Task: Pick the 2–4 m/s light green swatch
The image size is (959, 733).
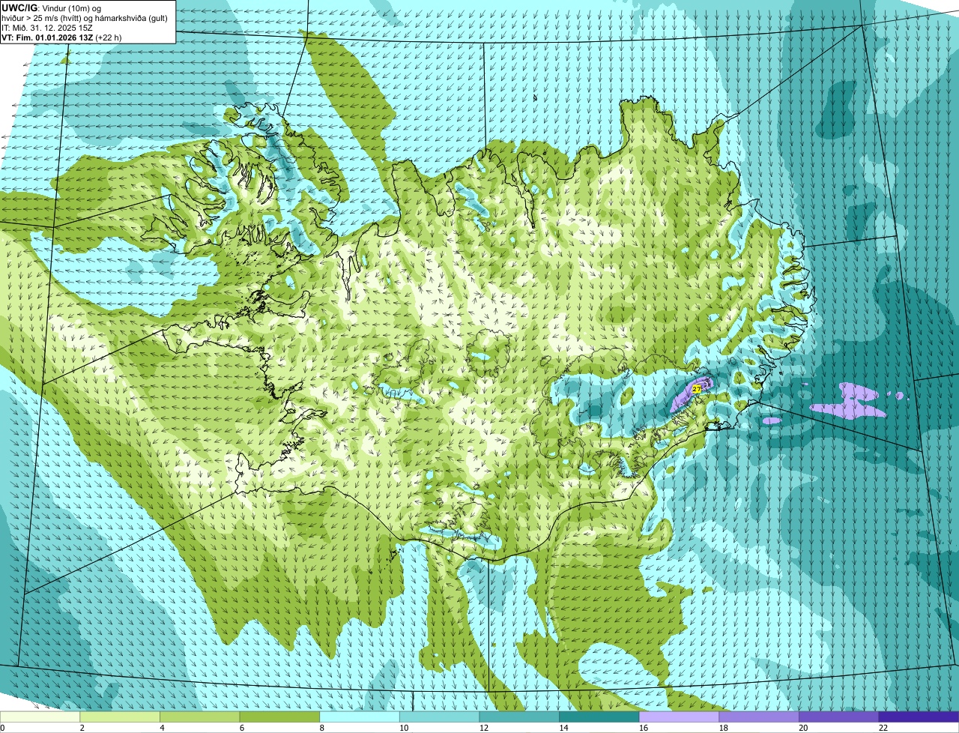Action: click(x=120, y=717)
